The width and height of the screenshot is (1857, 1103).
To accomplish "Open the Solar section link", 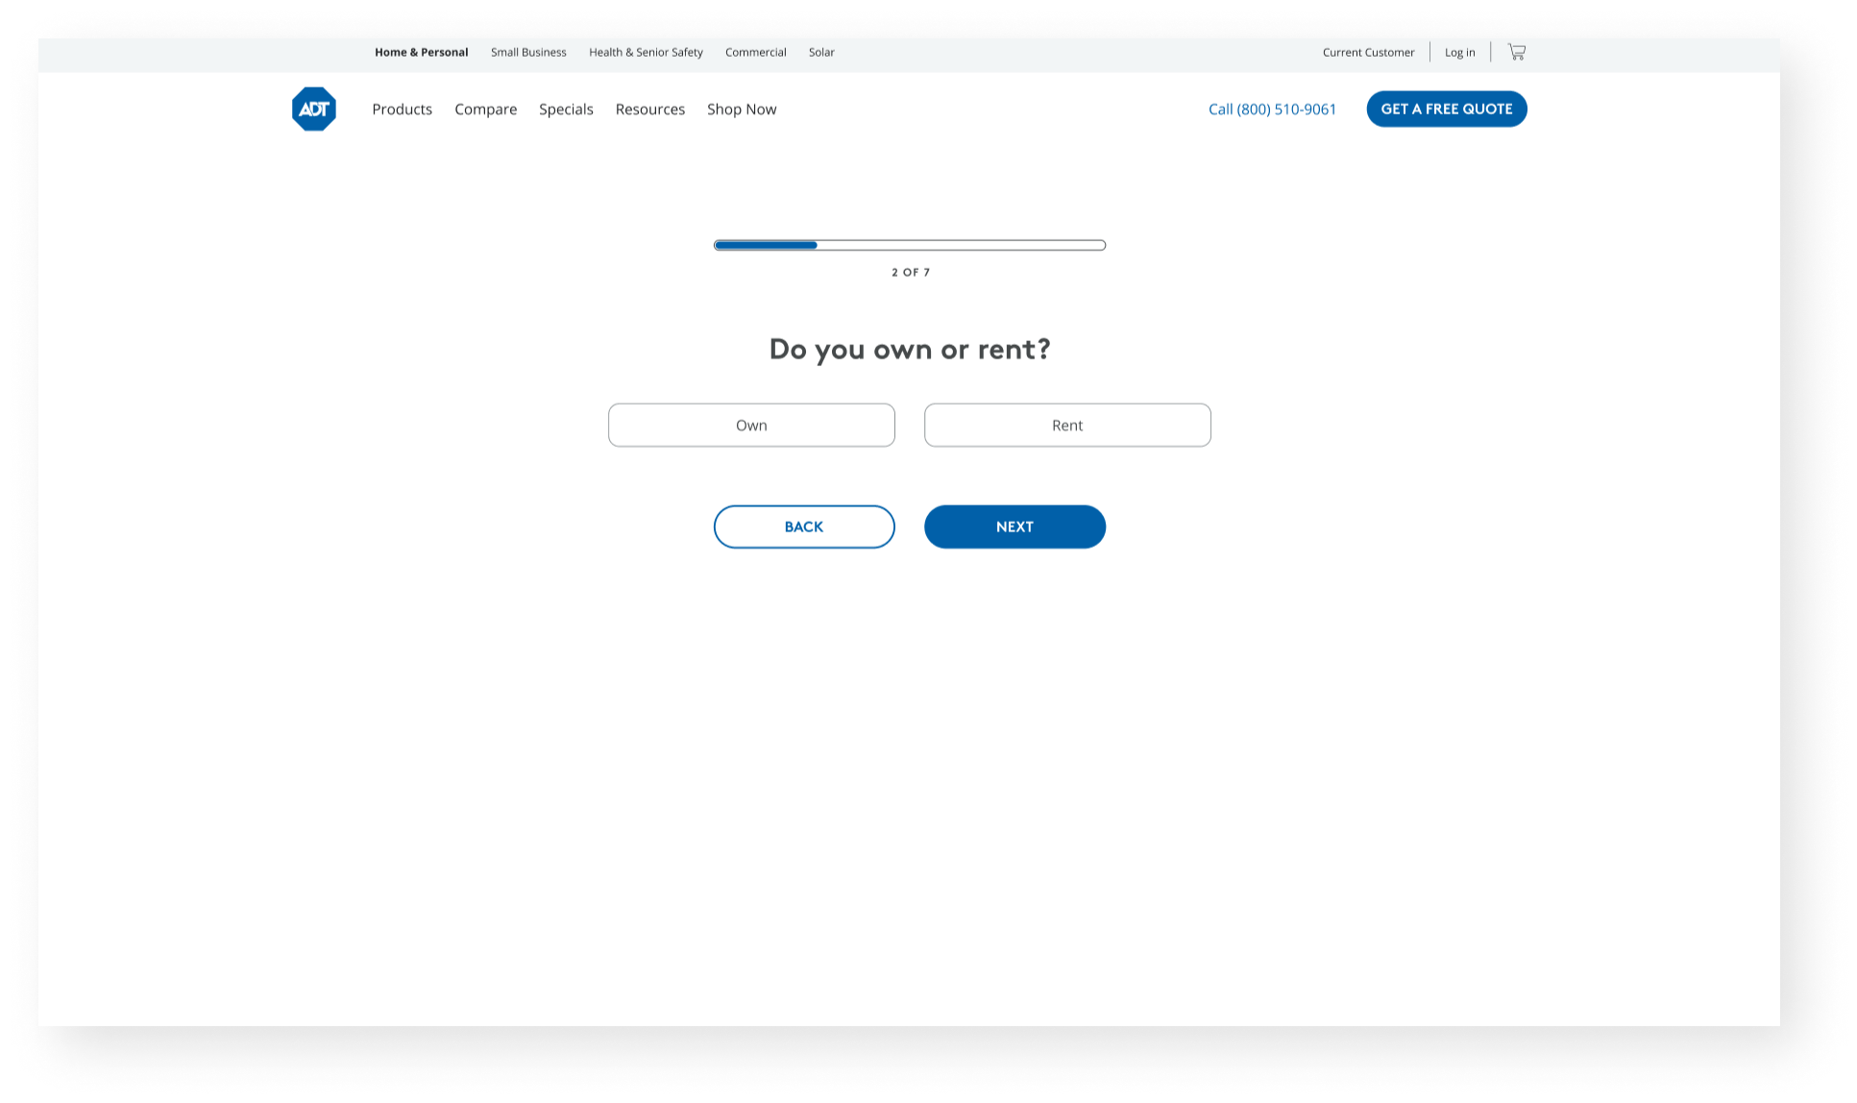I will click(x=821, y=53).
